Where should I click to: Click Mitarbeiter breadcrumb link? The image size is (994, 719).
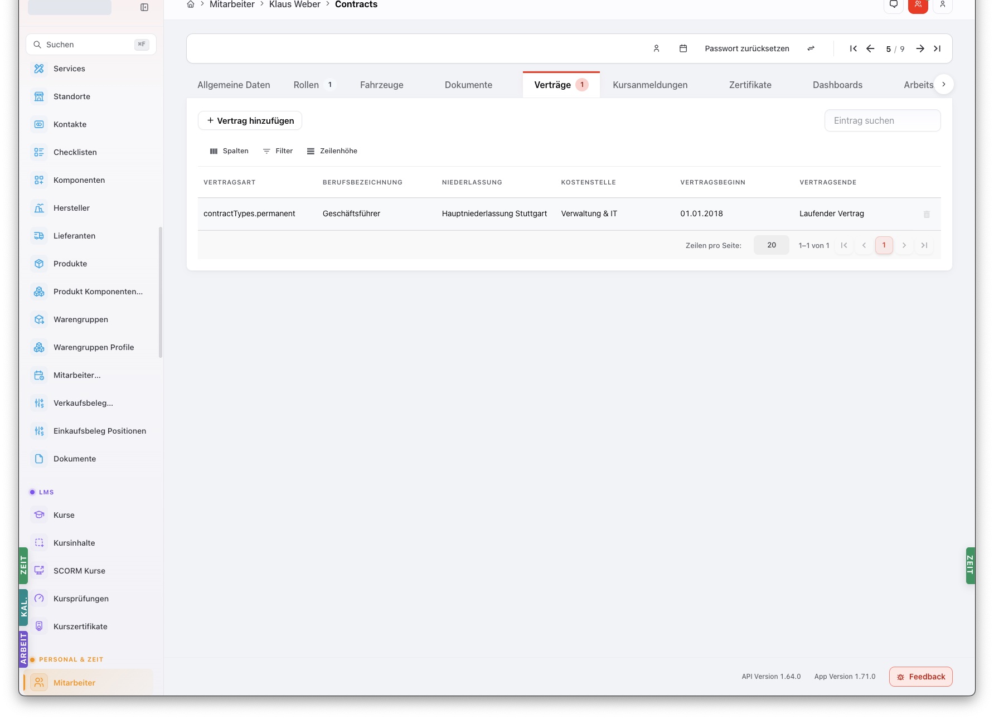click(x=232, y=4)
